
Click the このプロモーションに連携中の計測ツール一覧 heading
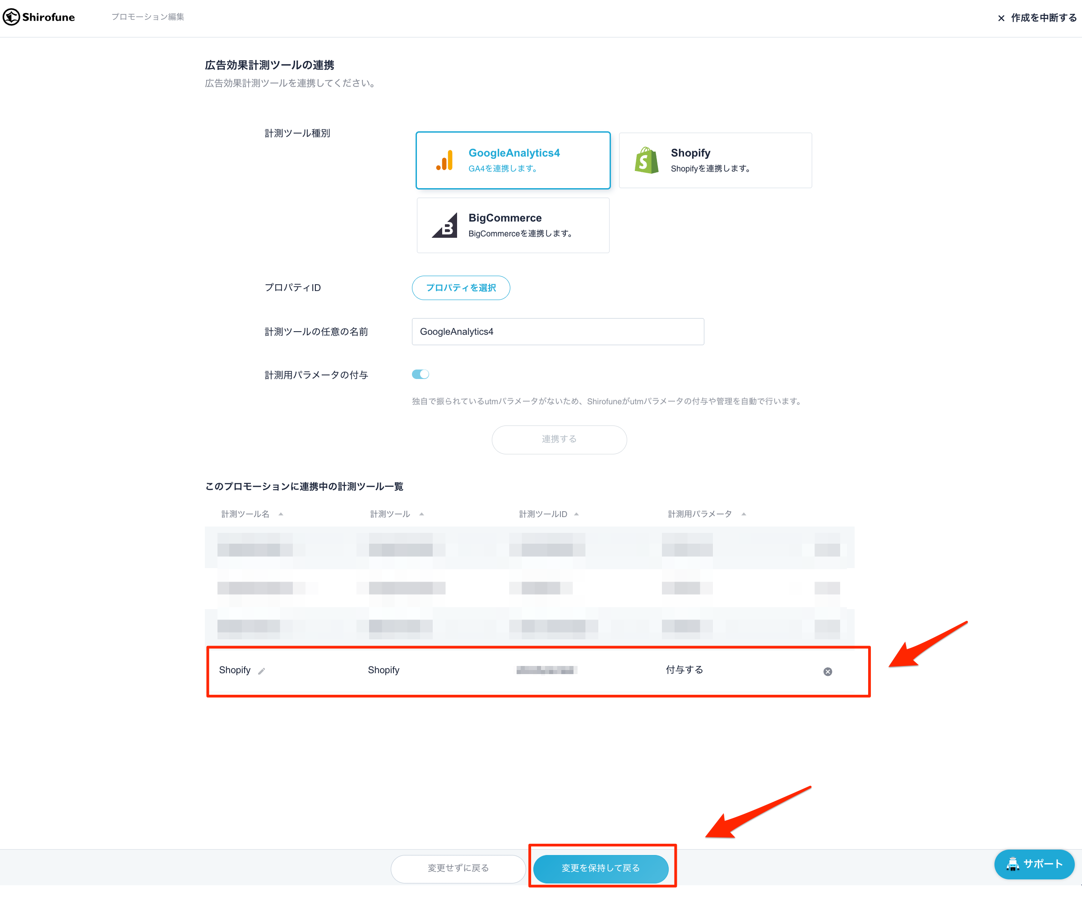[x=304, y=486]
